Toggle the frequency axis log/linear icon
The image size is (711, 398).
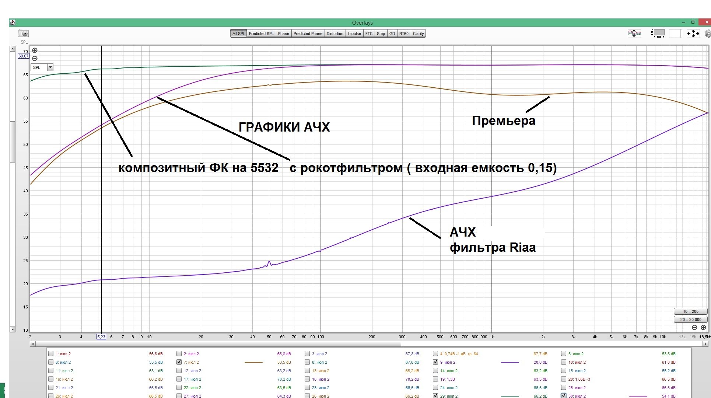coord(676,34)
